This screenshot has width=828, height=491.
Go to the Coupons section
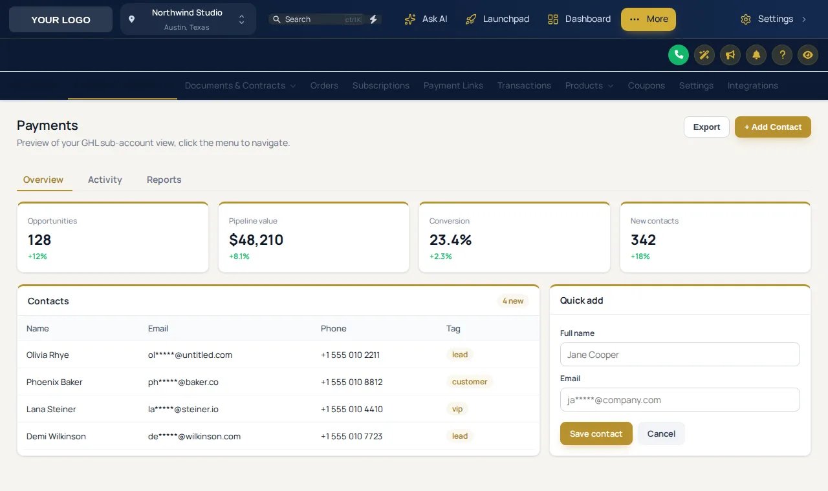pyautogui.click(x=646, y=85)
